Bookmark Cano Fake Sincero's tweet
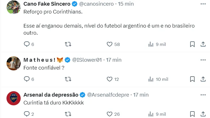Image resolution: width=210 pixels, height=118 pixels. click(x=192, y=44)
